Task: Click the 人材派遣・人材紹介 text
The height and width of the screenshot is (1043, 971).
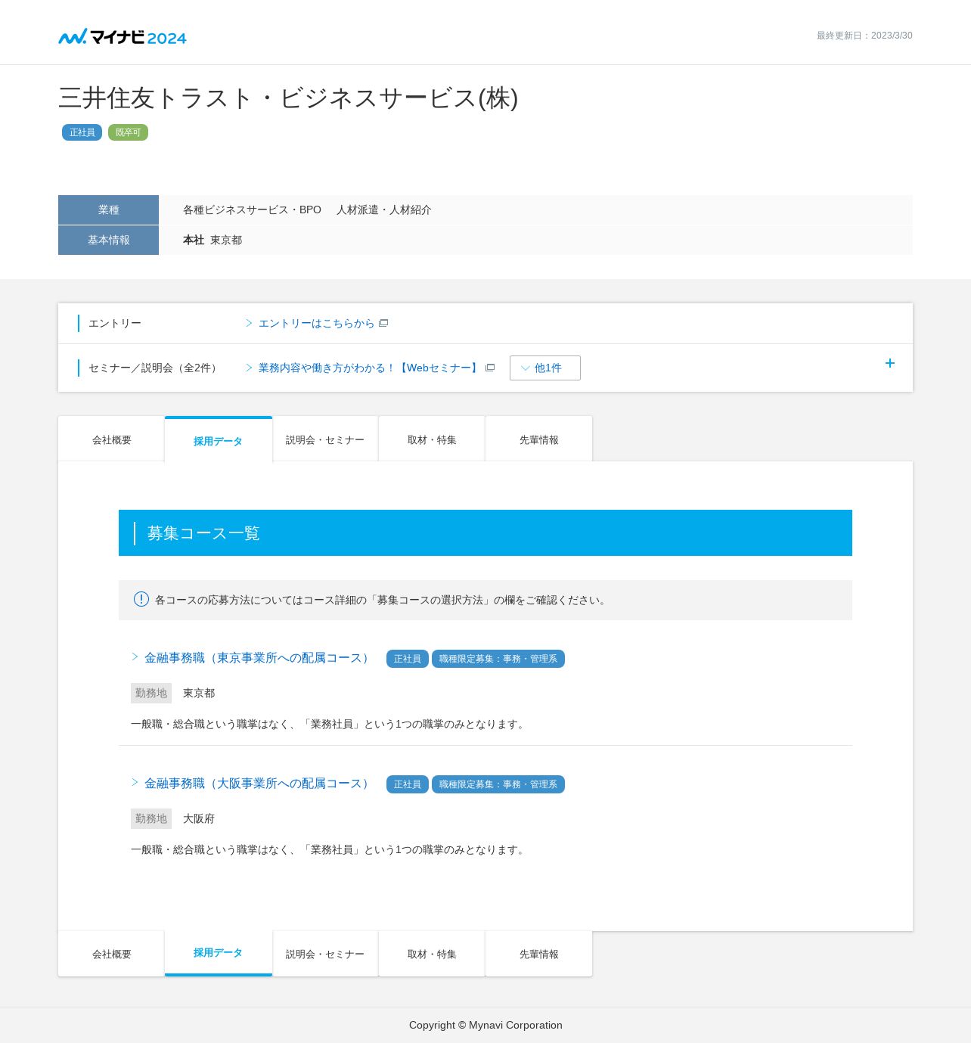Action: click(x=384, y=210)
